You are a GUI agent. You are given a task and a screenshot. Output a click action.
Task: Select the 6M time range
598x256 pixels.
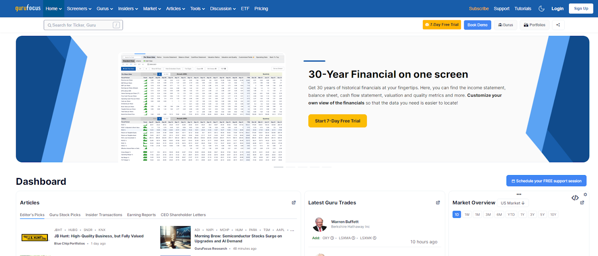499,215
